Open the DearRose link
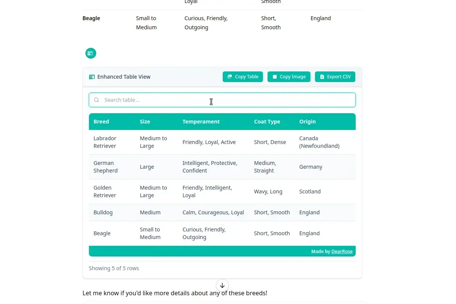 342,251
